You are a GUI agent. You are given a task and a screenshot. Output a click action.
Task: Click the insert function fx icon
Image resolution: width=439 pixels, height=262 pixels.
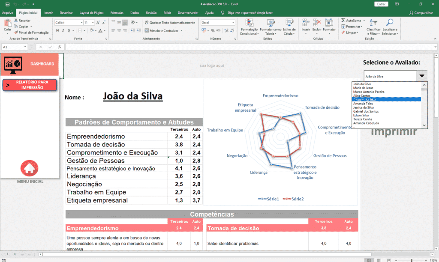[59, 47]
